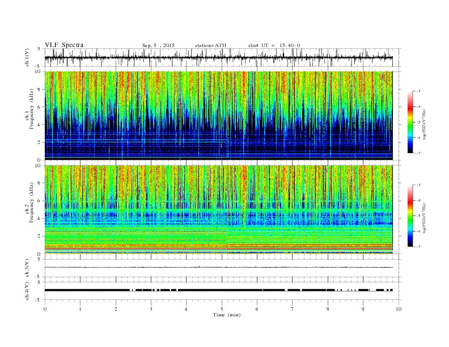Click ch.2 colorbar 'log(PSD)(V²/Hz)' label
Image resolution: width=449 pixels, height=347 pixels.
tap(425, 217)
